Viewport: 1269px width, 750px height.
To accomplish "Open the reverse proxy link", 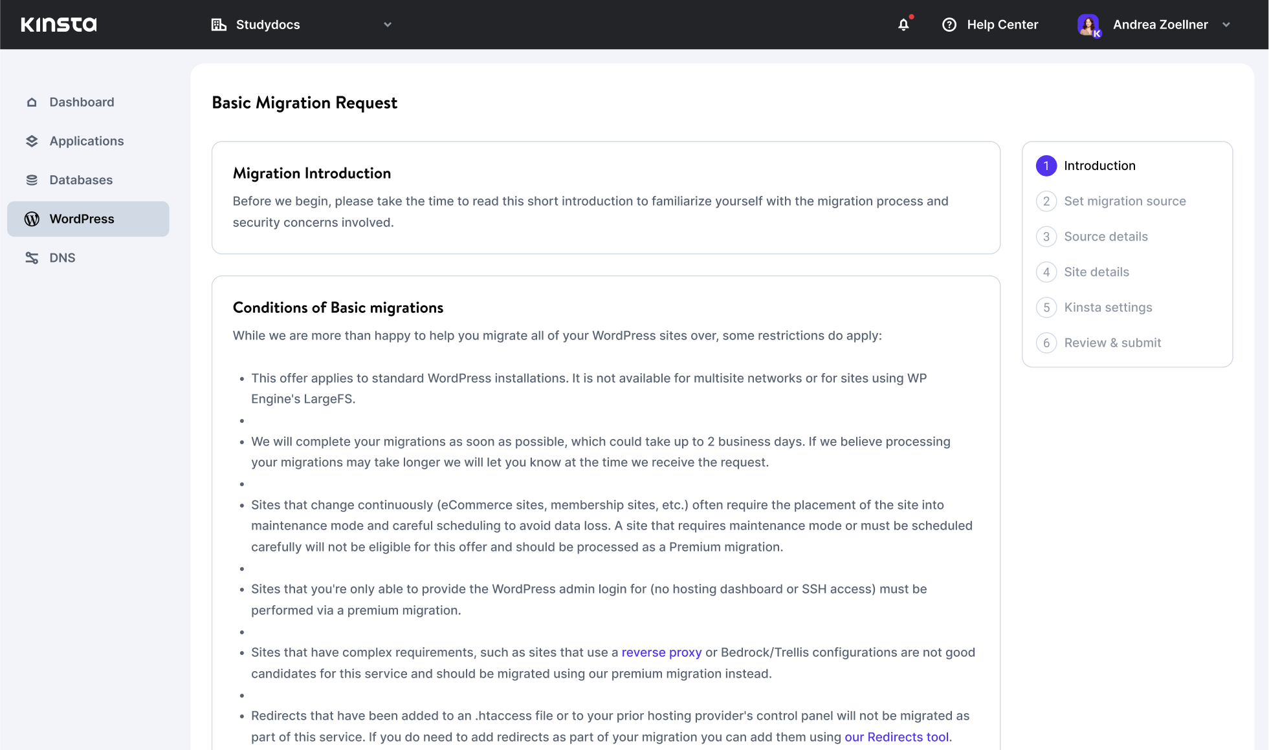I will (x=661, y=652).
